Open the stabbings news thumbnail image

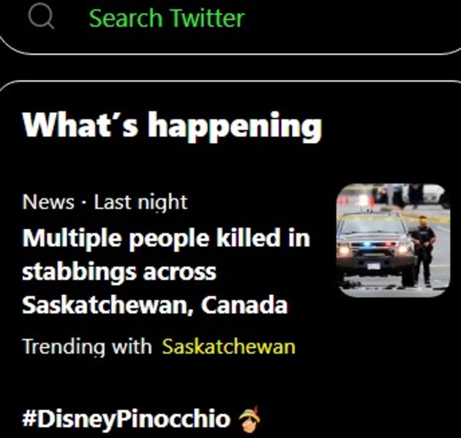click(393, 241)
